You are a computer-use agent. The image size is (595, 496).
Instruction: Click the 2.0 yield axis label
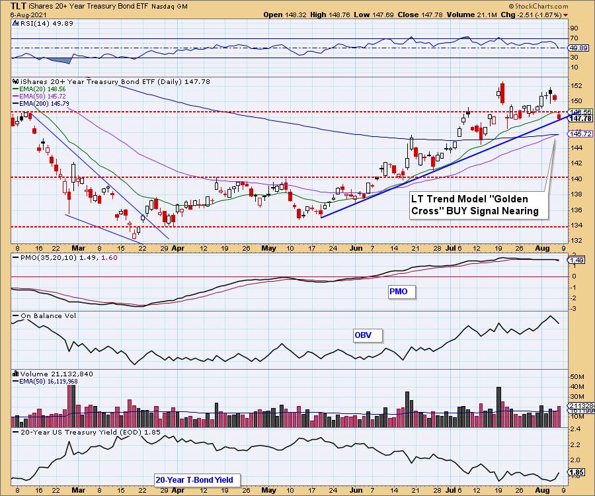[575, 460]
